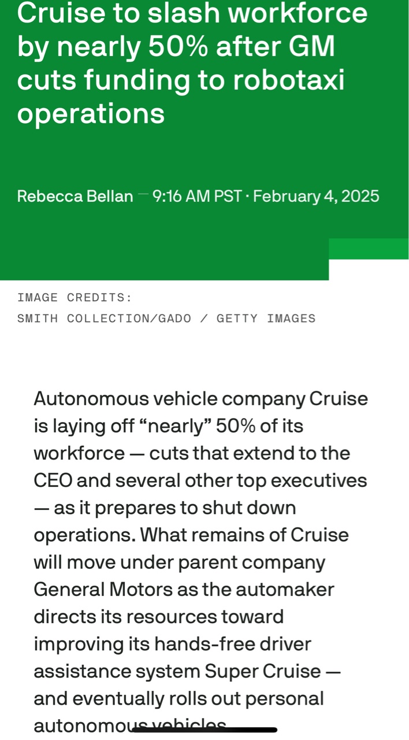409x740 pixels.
Task: Click the 'improving its hands-free driver' line
Action: tap(172, 645)
